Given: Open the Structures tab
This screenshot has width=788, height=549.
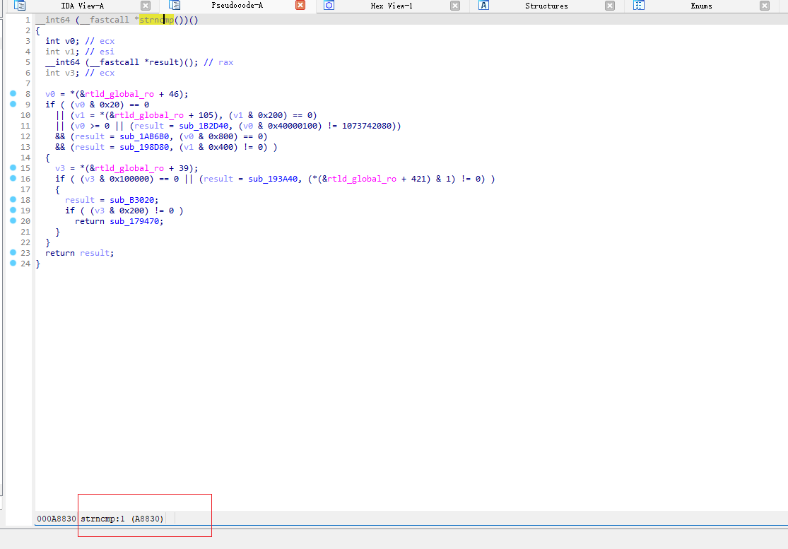Looking at the screenshot, I should click(x=546, y=6).
